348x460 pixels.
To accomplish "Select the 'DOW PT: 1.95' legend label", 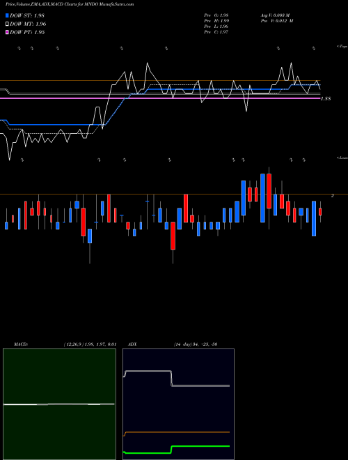I will (27, 33).
